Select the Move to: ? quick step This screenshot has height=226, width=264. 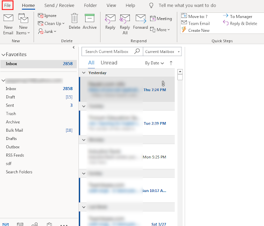point(194,16)
